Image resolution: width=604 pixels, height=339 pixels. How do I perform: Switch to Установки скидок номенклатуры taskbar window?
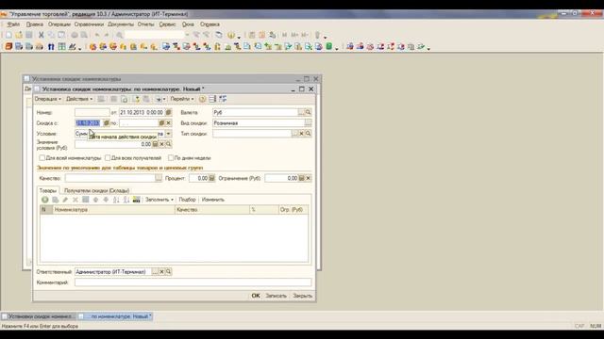pyautogui.click(x=38, y=316)
